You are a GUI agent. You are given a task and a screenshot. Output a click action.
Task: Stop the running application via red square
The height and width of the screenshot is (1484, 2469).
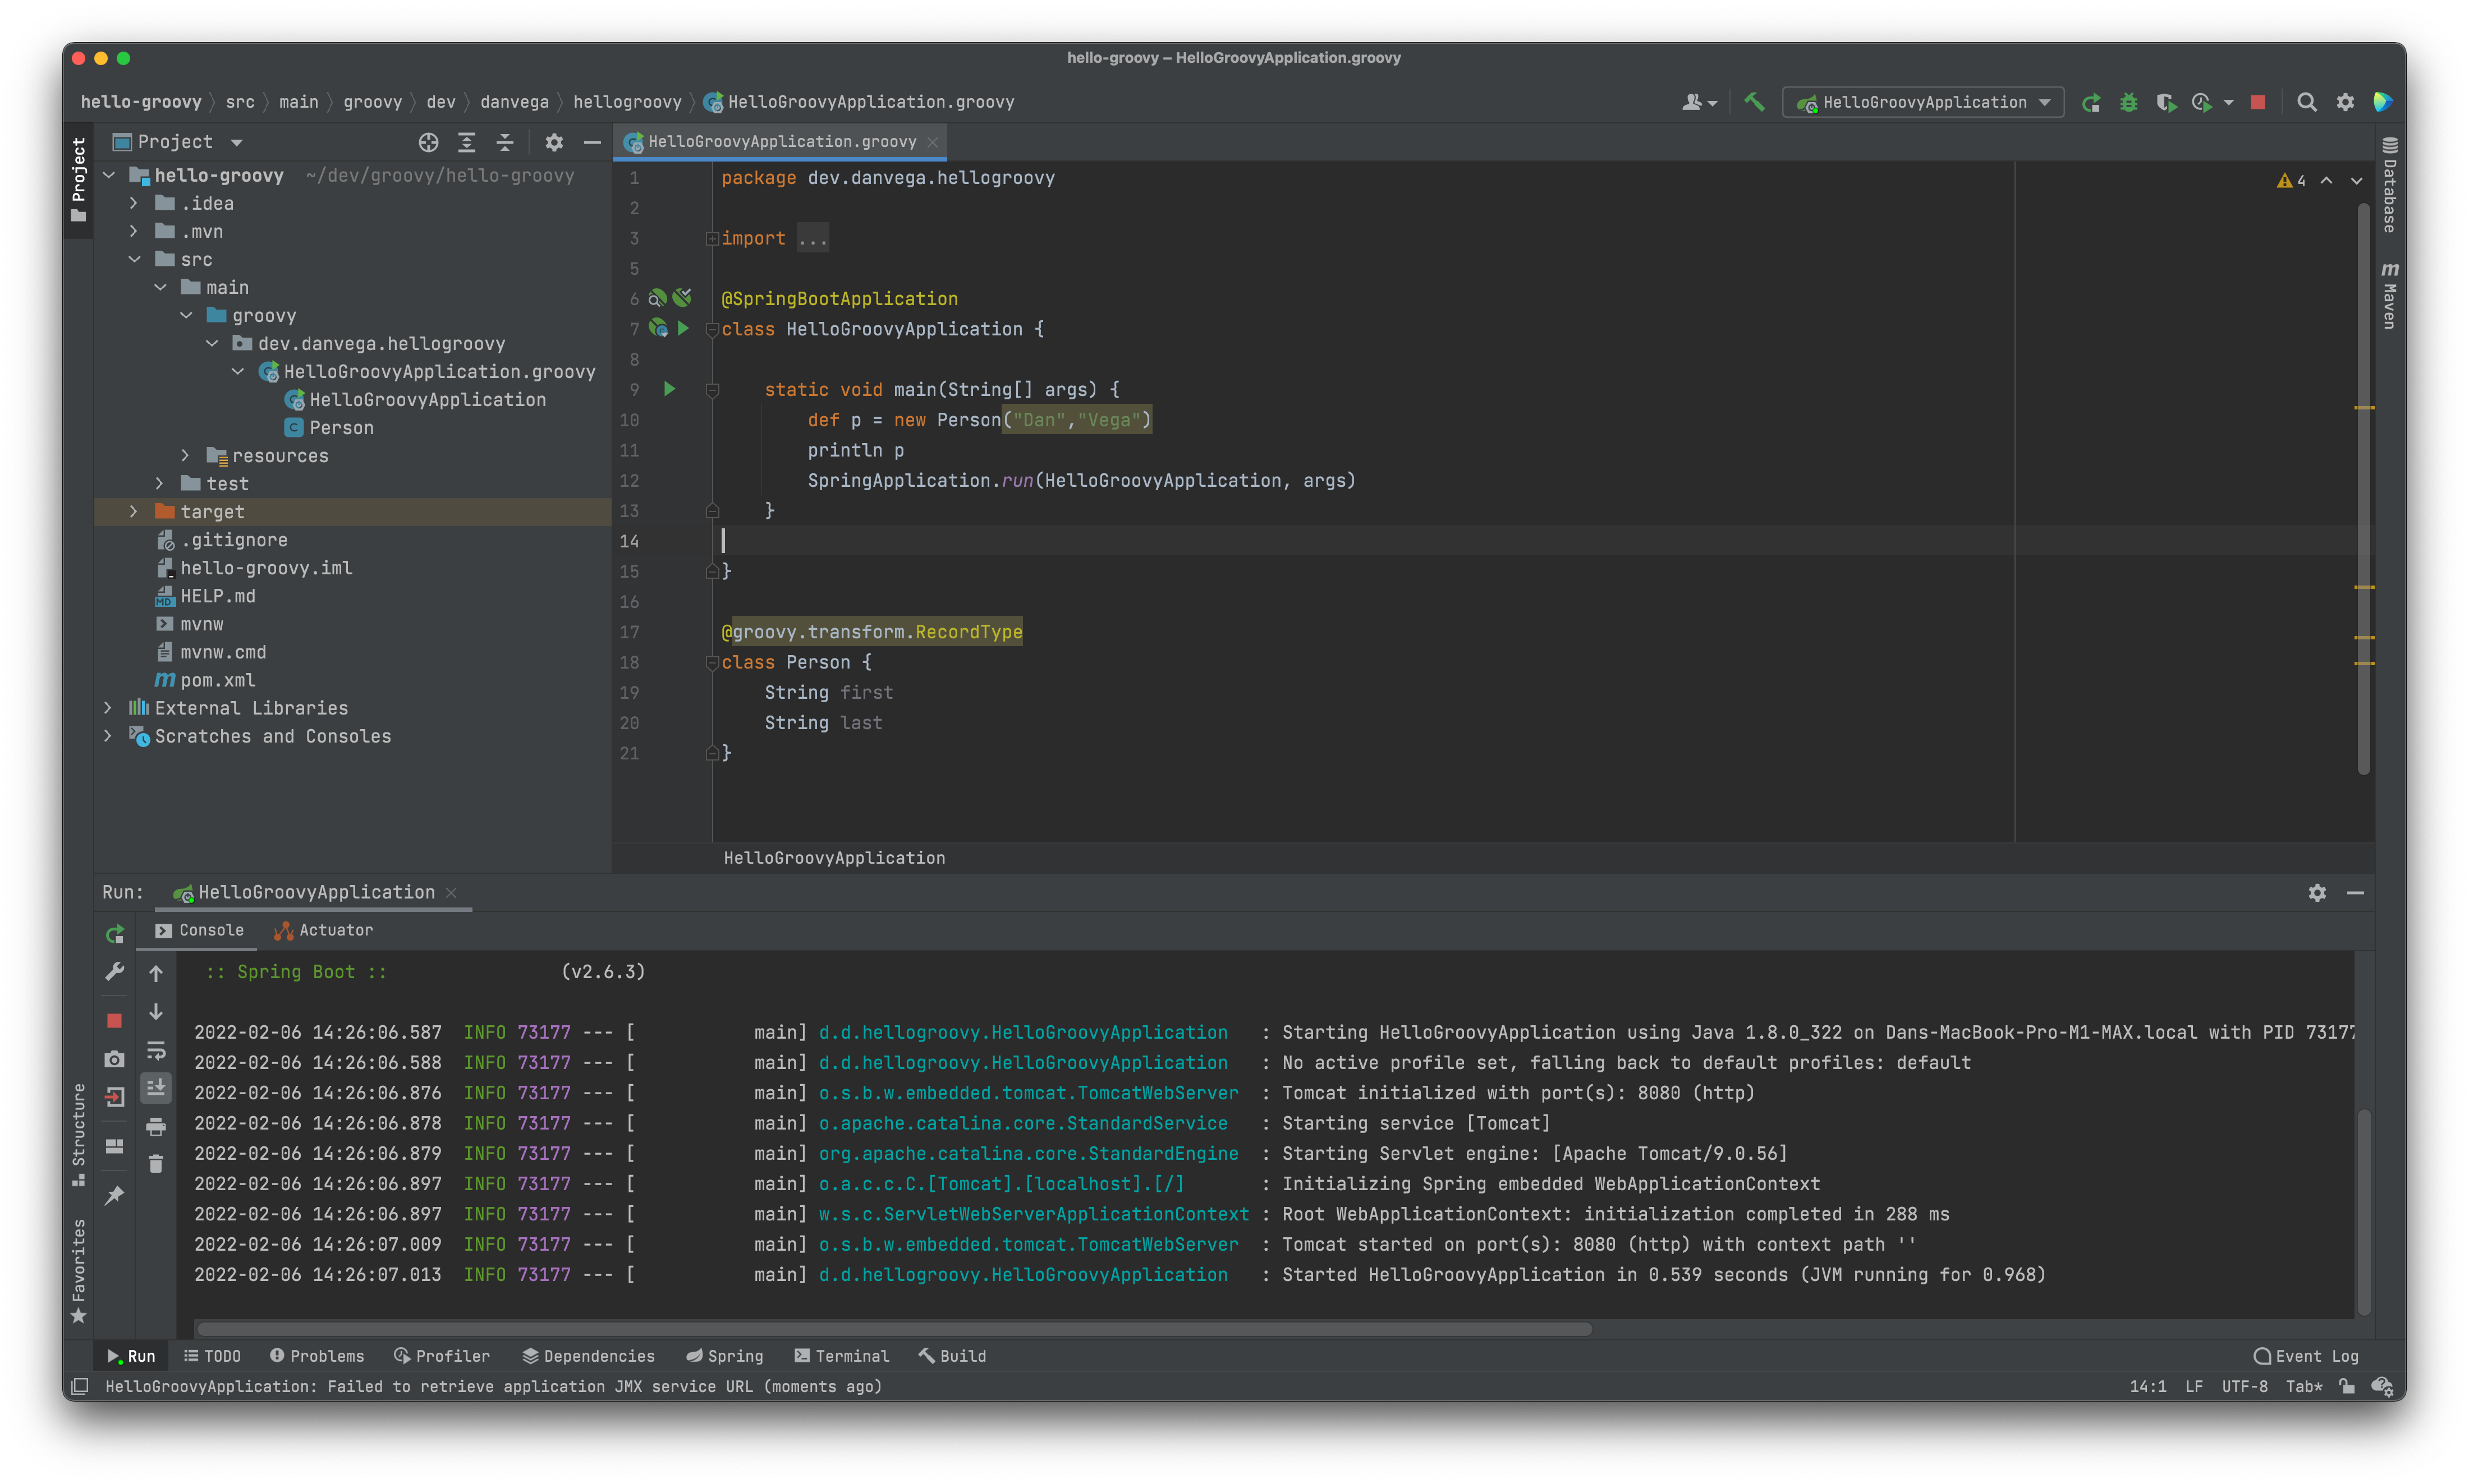[x=2258, y=102]
